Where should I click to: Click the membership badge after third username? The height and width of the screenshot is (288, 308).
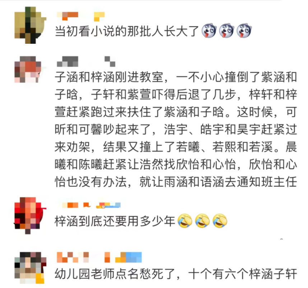pos(108,205)
